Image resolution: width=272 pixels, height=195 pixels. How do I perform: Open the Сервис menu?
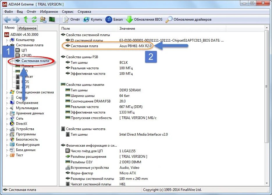click(x=68, y=12)
